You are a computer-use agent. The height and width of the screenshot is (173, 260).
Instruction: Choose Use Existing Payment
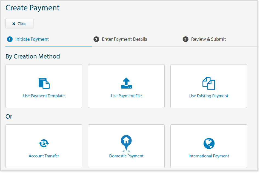pos(209,86)
